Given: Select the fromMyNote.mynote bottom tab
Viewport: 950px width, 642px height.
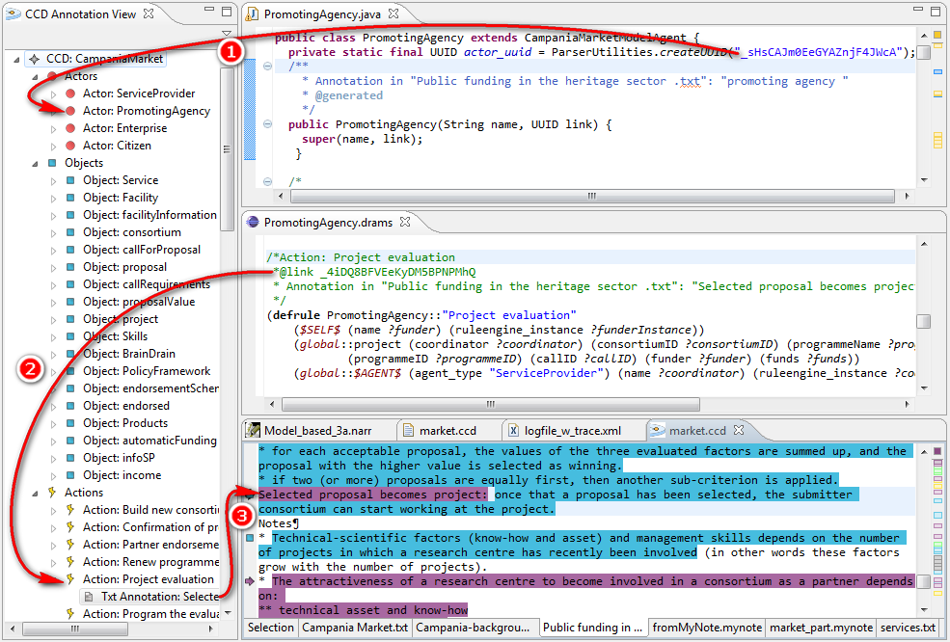Looking at the screenshot, I should point(706,628).
